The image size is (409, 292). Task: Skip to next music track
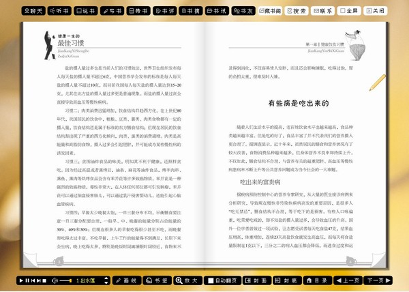pos(39,280)
